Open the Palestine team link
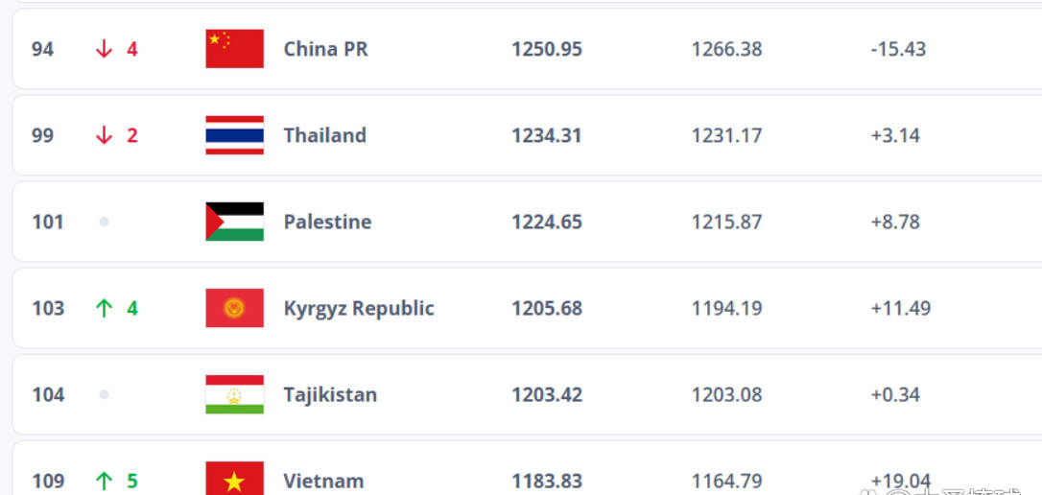Viewport: 1042px width, 495px height. coord(327,222)
